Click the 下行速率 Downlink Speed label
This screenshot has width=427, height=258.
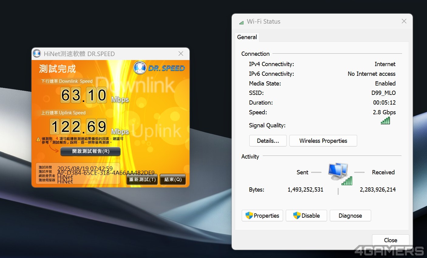click(67, 81)
